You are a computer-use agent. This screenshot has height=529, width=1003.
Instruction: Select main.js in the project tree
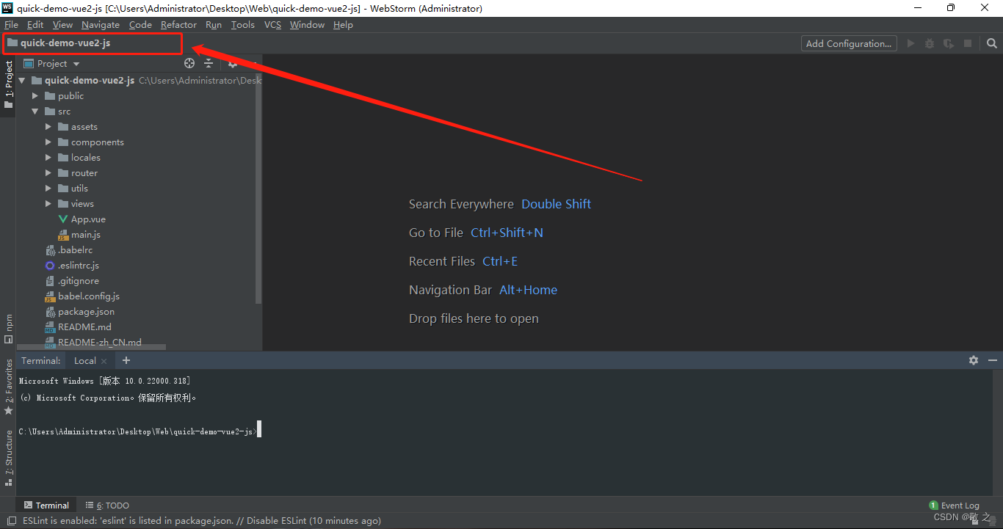tap(86, 235)
